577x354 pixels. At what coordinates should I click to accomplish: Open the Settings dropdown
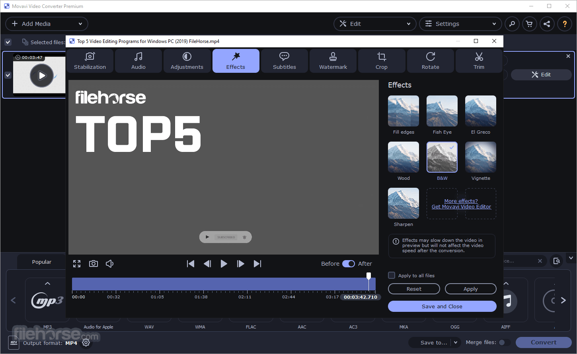[x=460, y=24]
